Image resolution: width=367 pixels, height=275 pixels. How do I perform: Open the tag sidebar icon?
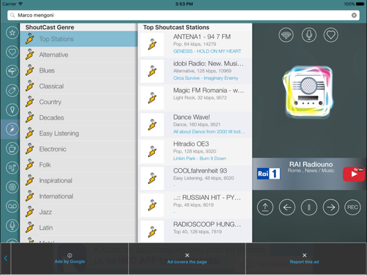(x=12, y=90)
